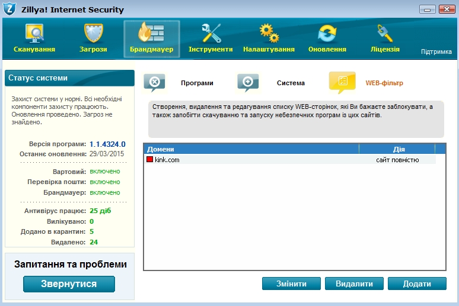Image resolution: width=459 pixels, height=306 pixels.
Task: Click the Додати button
Action: pyautogui.click(x=416, y=284)
